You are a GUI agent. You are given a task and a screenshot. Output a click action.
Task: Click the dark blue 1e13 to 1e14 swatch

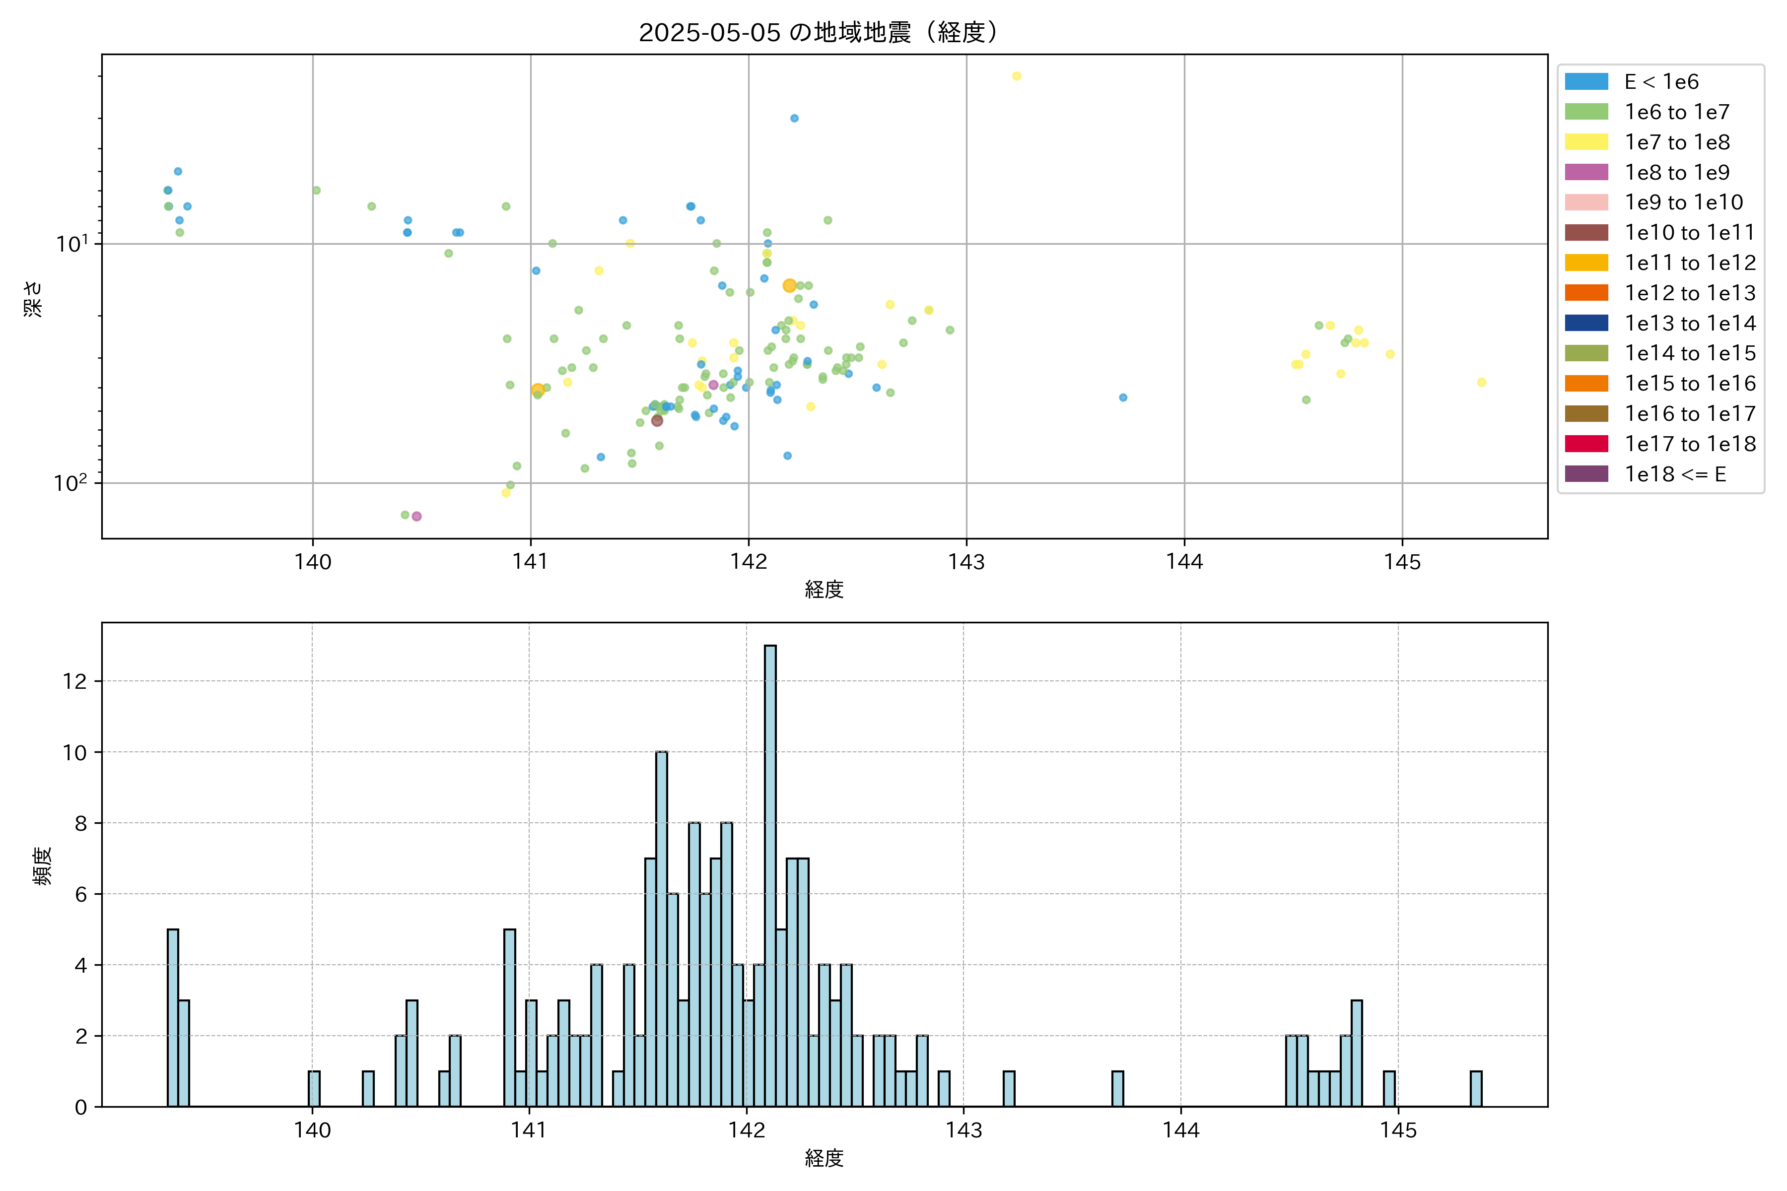pos(1585,323)
